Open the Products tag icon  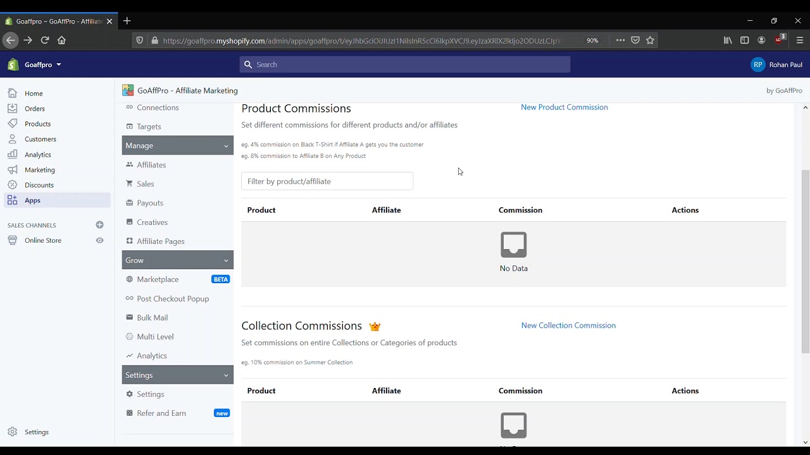tap(12, 123)
